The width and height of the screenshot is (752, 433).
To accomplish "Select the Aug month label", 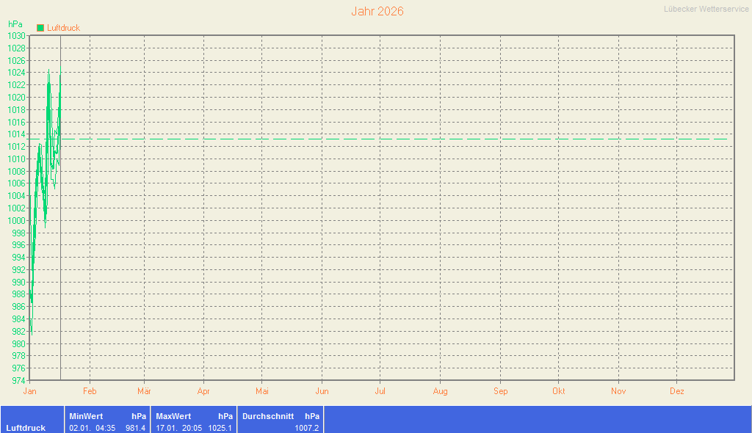I will 440,392.
